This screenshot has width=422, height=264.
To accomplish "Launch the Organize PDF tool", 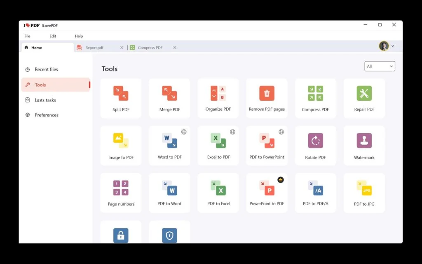I will click(218, 98).
